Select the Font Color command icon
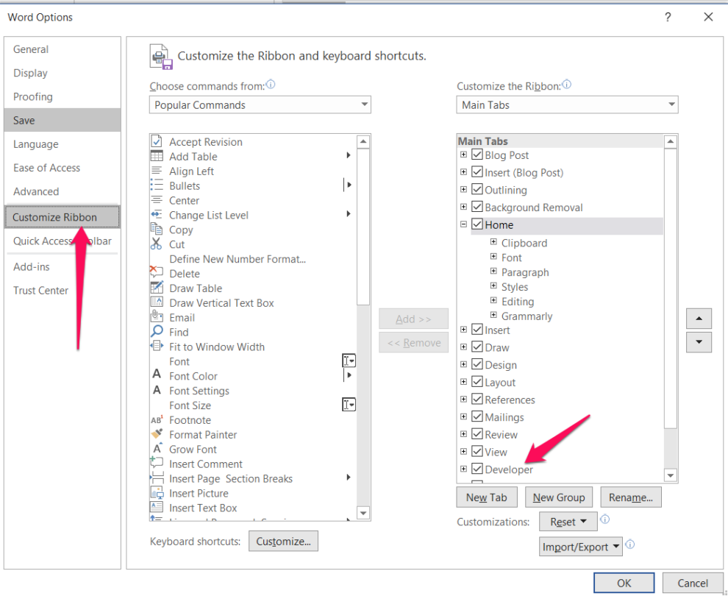The height and width of the screenshot is (596, 728). click(x=157, y=376)
